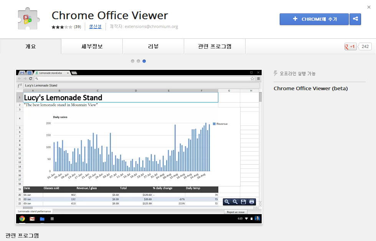Click column header G in spreadsheet
Image resolution: width=376 pixels, height=241 pixels.
229,91
